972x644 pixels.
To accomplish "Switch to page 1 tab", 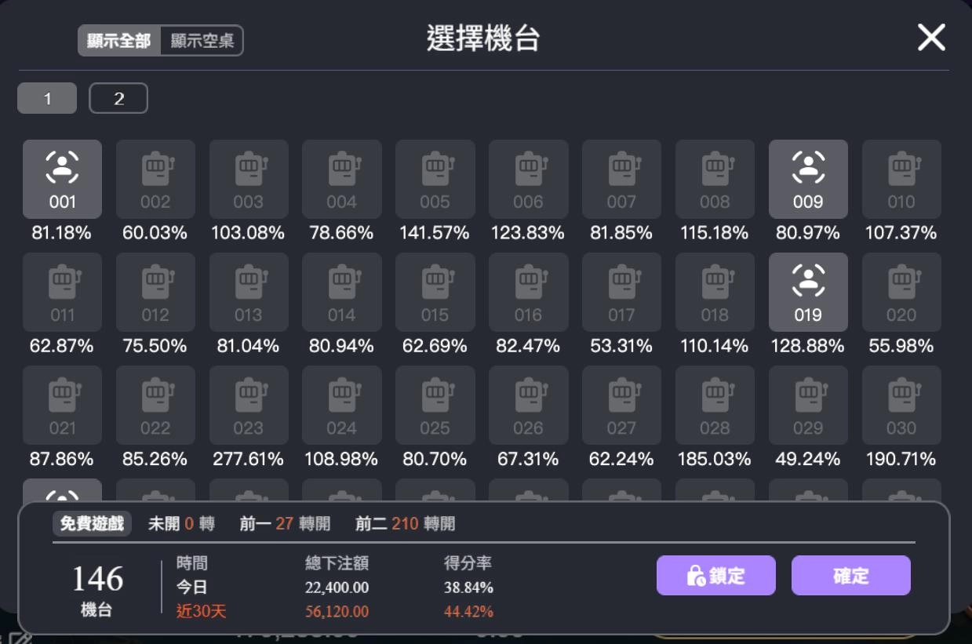I will click(x=47, y=98).
